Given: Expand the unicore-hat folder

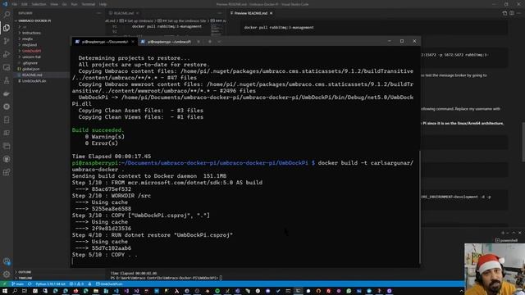Looking at the screenshot, I should point(31,57).
